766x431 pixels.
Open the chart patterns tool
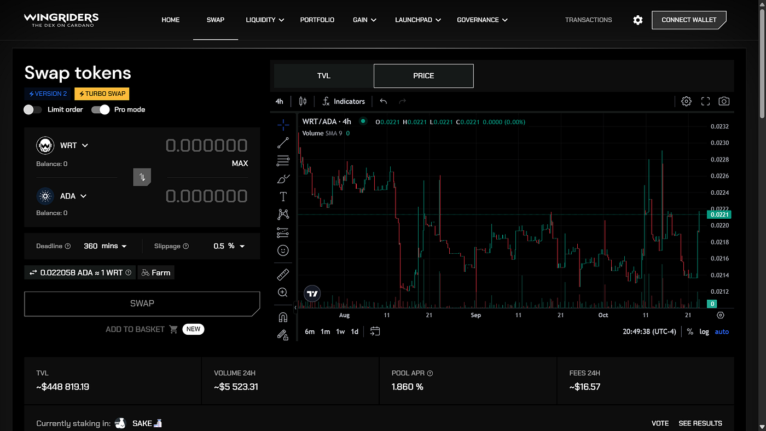pyautogui.click(x=283, y=214)
